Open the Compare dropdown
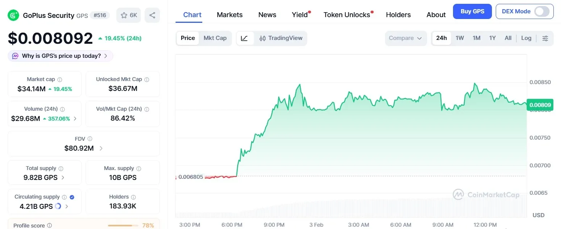 [405, 38]
